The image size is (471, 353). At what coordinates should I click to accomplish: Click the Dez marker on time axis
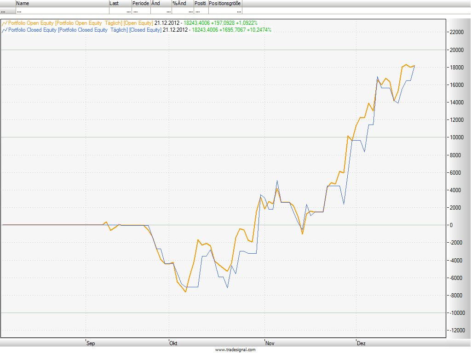click(x=361, y=343)
